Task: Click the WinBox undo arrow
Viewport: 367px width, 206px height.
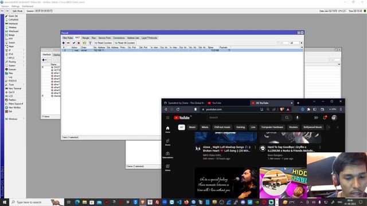Action: click(2, 11)
